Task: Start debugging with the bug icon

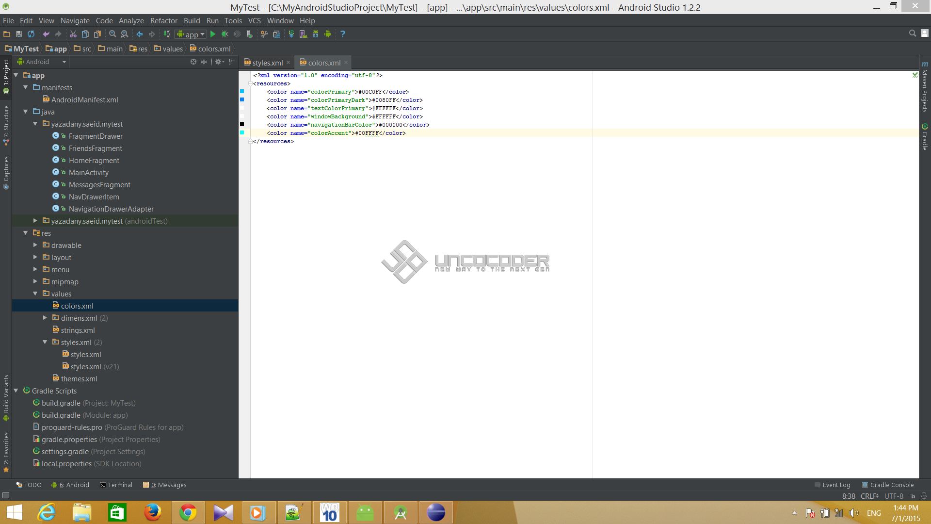Action: click(x=225, y=34)
